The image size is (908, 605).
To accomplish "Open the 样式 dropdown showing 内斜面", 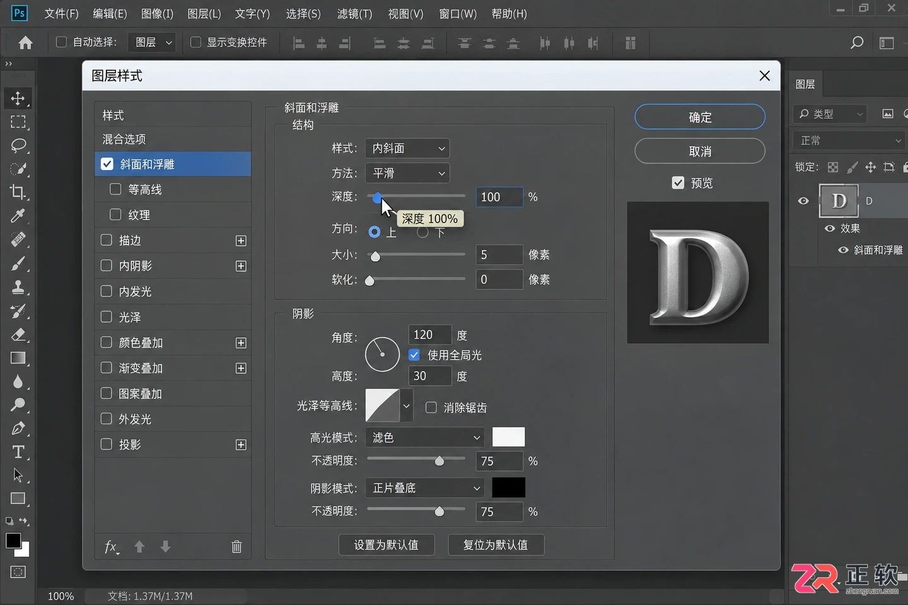I will tap(407, 148).
